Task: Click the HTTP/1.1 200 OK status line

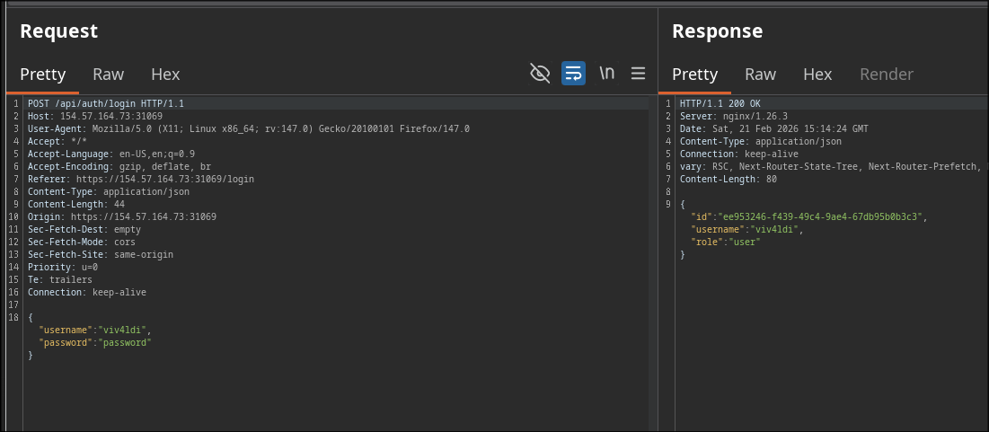Action: [x=720, y=103]
